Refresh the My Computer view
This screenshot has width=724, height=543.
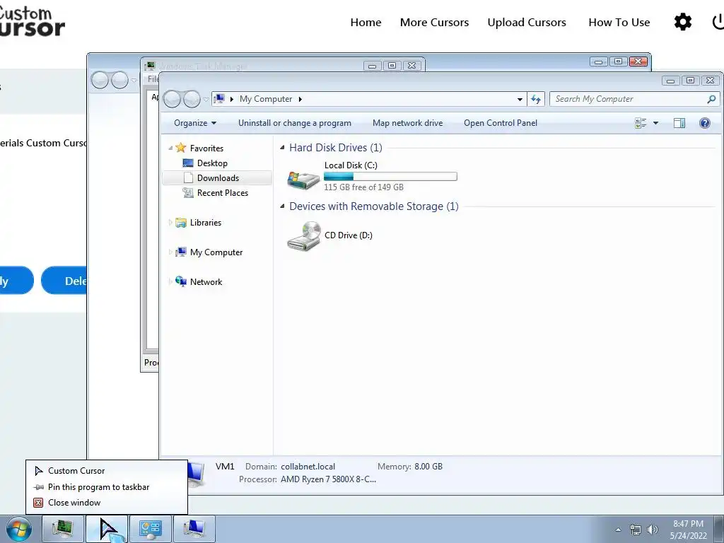click(x=536, y=99)
